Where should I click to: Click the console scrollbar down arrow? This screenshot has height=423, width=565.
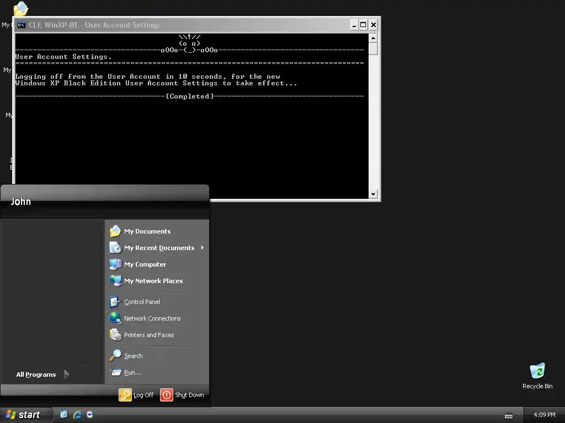pos(373,194)
